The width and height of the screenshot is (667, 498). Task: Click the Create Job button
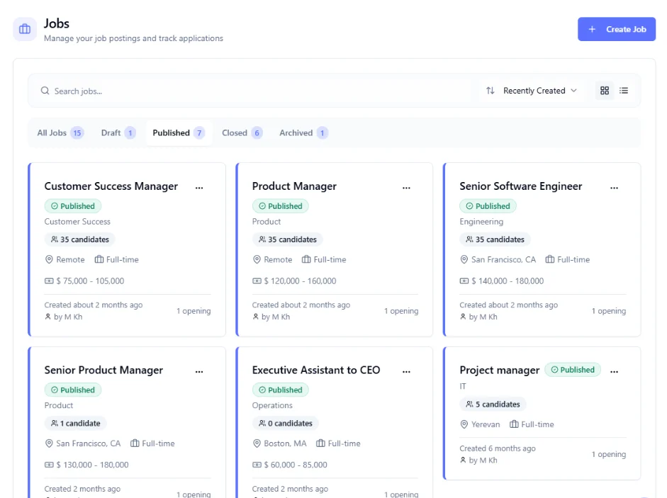(617, 29)
